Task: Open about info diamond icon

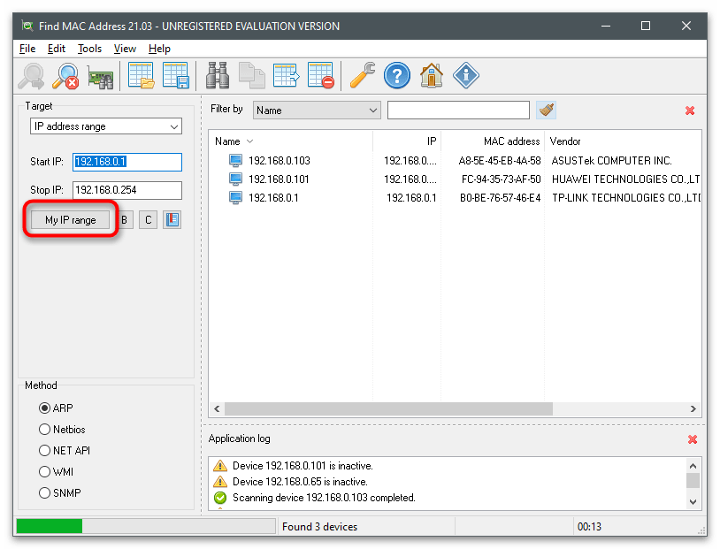Action: click(466, 76)
